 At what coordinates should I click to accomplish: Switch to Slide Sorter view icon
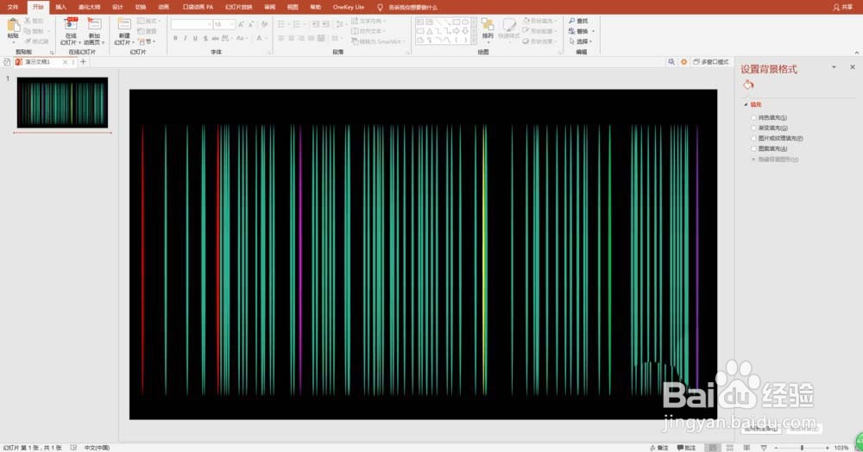click(x=730, y=448)
